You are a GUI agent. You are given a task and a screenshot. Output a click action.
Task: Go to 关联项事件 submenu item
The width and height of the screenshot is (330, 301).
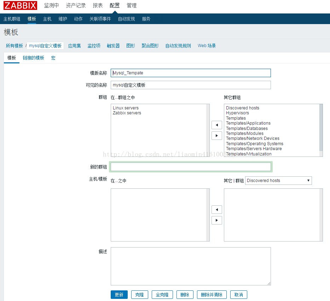(100, 19)
